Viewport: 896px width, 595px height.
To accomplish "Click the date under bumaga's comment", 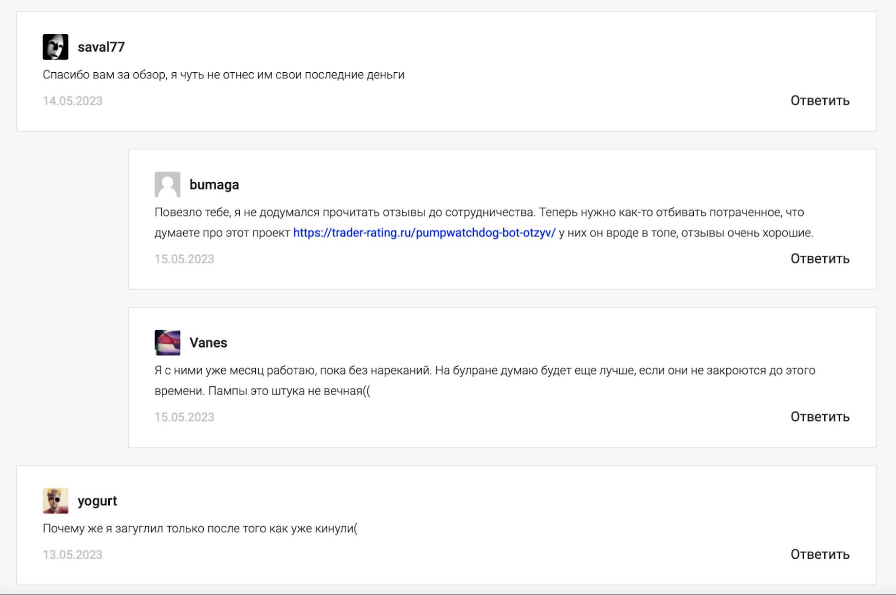I will coord(184,259).
